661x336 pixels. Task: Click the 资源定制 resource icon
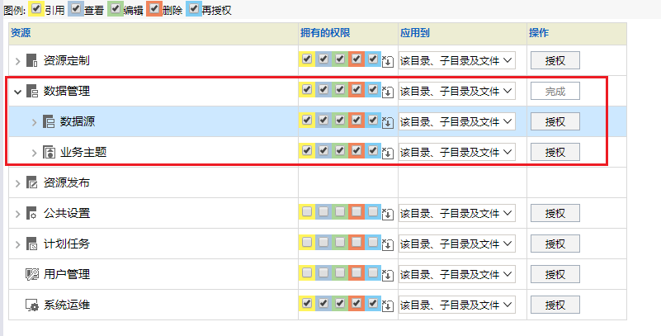click(x=31, y=60)
